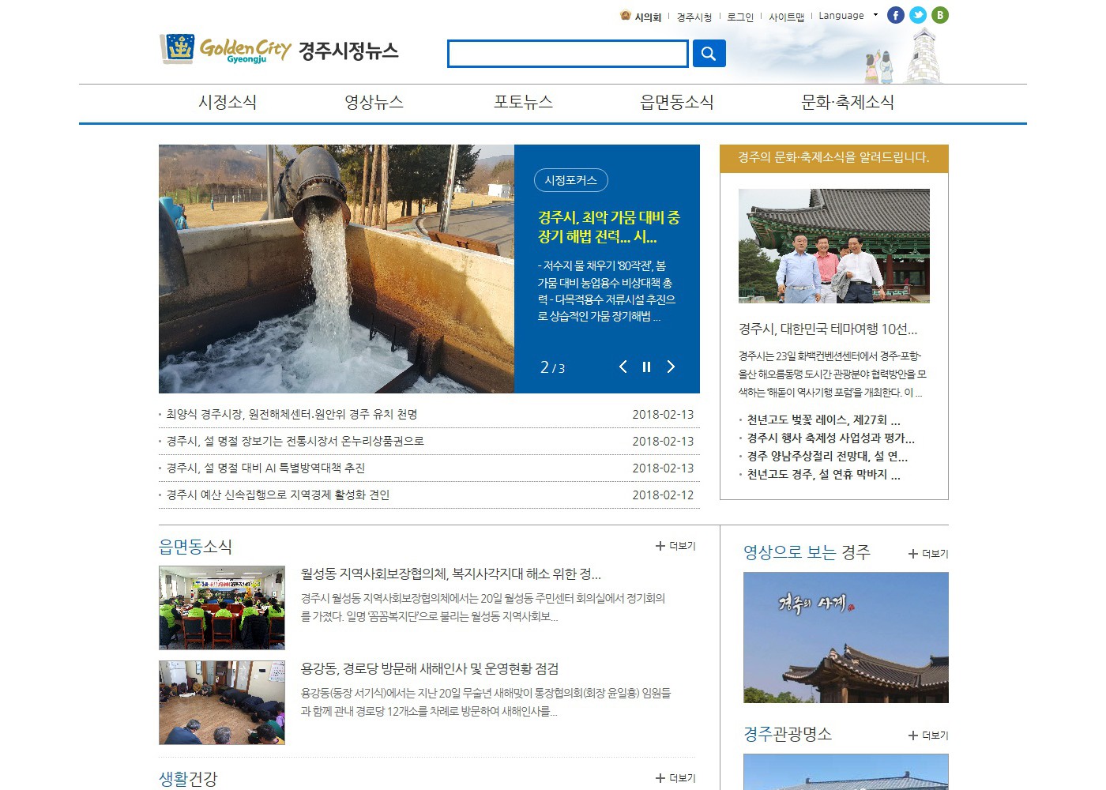Open article 경주시, 설 명절 대비 AI 특별방역대책 추진
Viewport: 1106px width, 790px height.
pos(265,468)
